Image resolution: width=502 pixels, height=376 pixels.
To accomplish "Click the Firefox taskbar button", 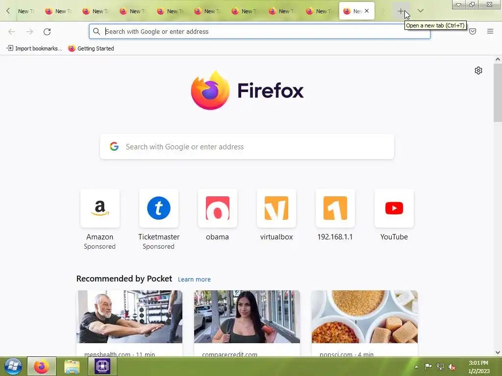I will (42, 366).
